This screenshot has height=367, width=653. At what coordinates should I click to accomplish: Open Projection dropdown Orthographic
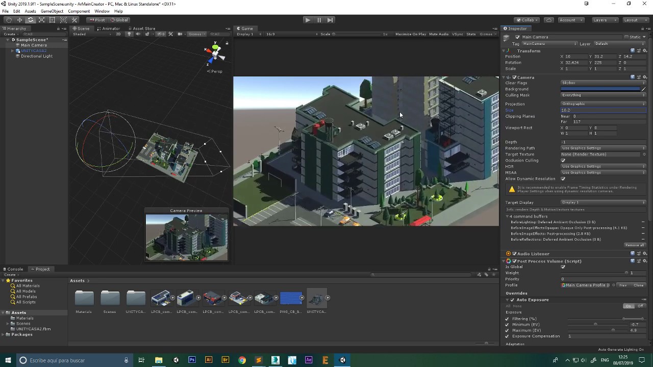tap(603, 103)
